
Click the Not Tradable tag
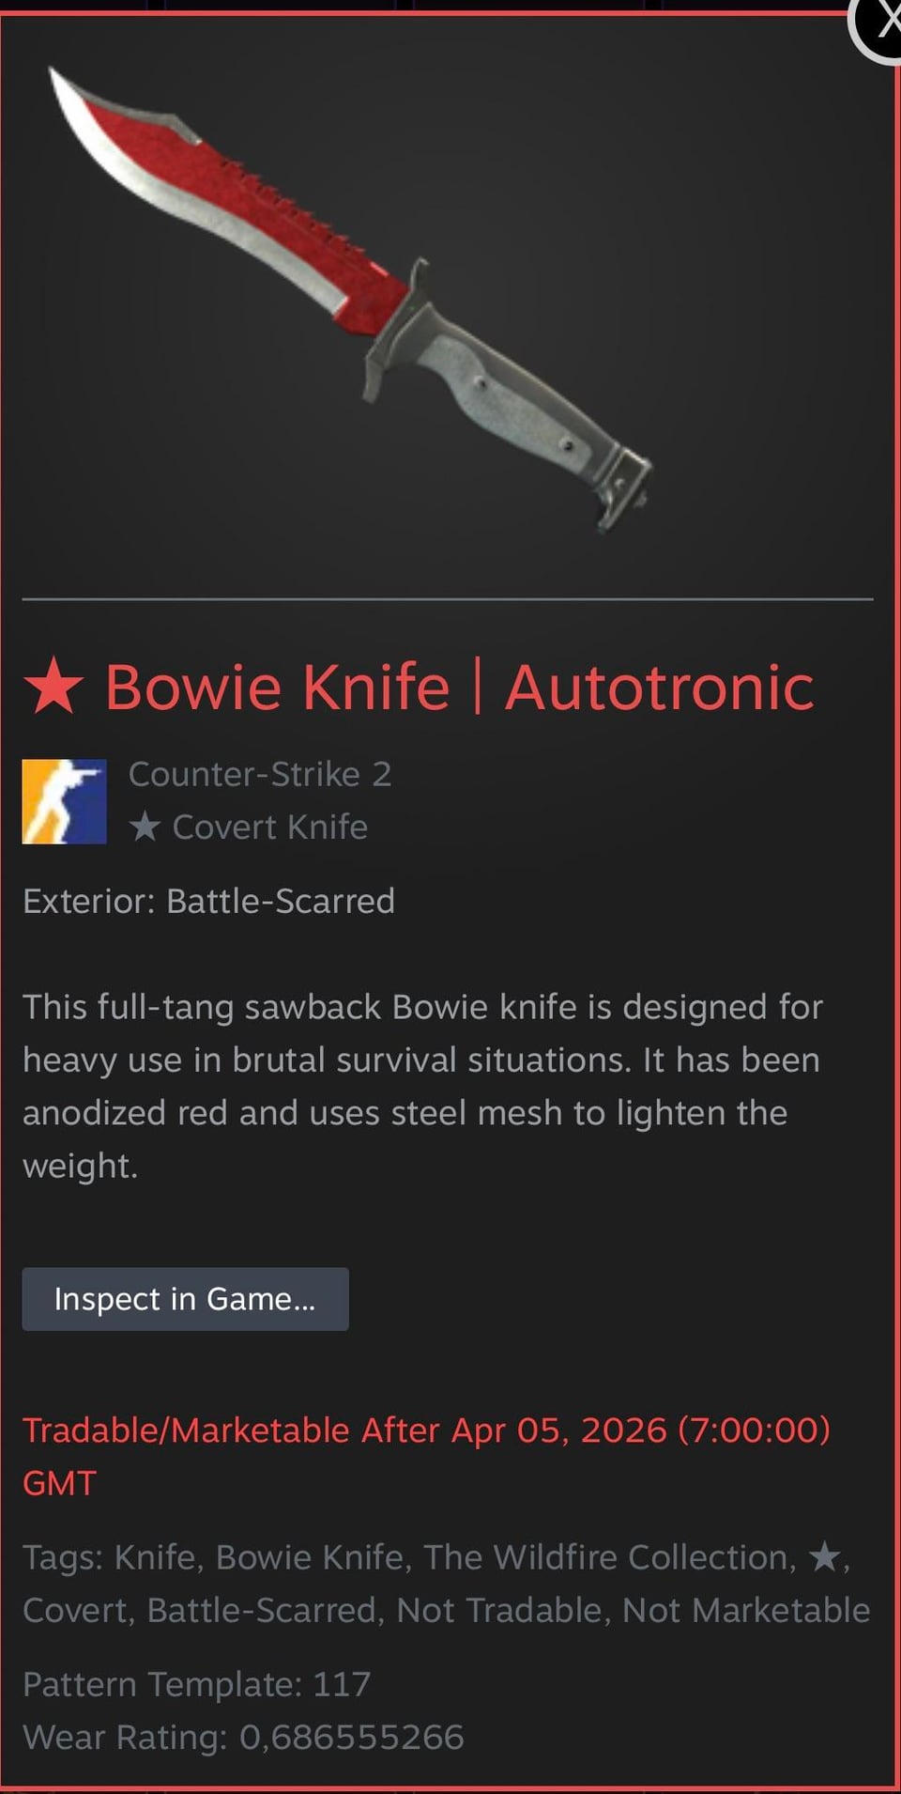coord(498,1610)
